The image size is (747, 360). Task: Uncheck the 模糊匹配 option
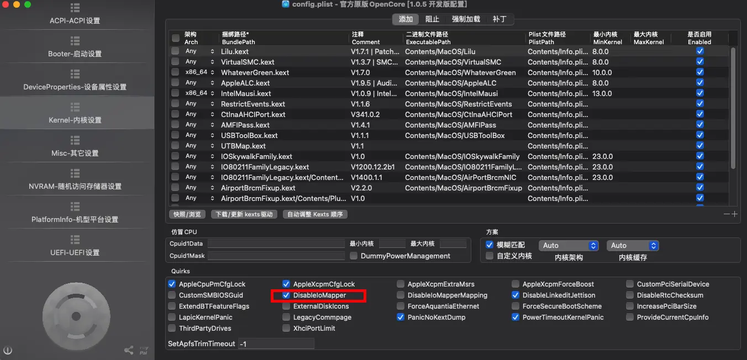coord(489,245)
